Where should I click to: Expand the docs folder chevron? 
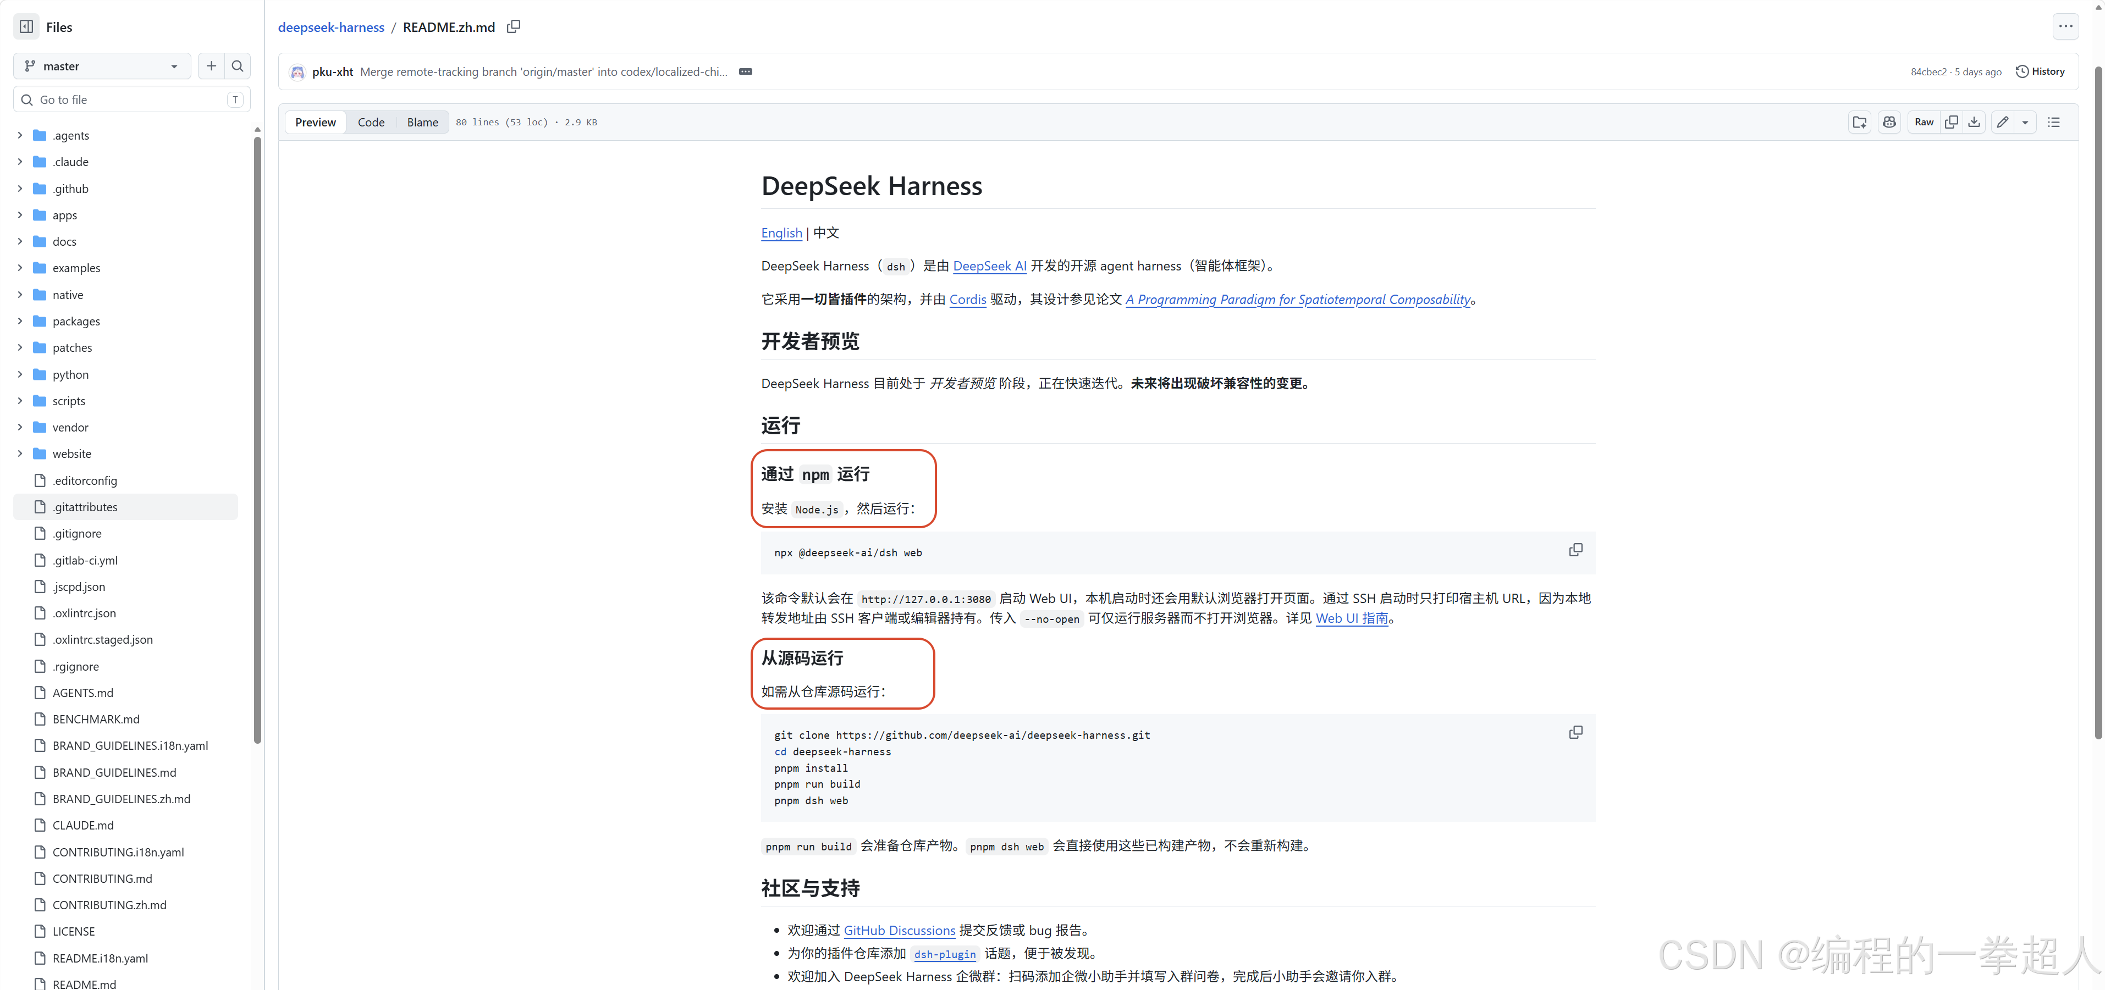(20, 241)
